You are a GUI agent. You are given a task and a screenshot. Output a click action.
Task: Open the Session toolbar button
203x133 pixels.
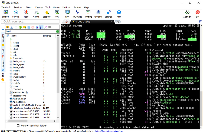tap(5, 14)
